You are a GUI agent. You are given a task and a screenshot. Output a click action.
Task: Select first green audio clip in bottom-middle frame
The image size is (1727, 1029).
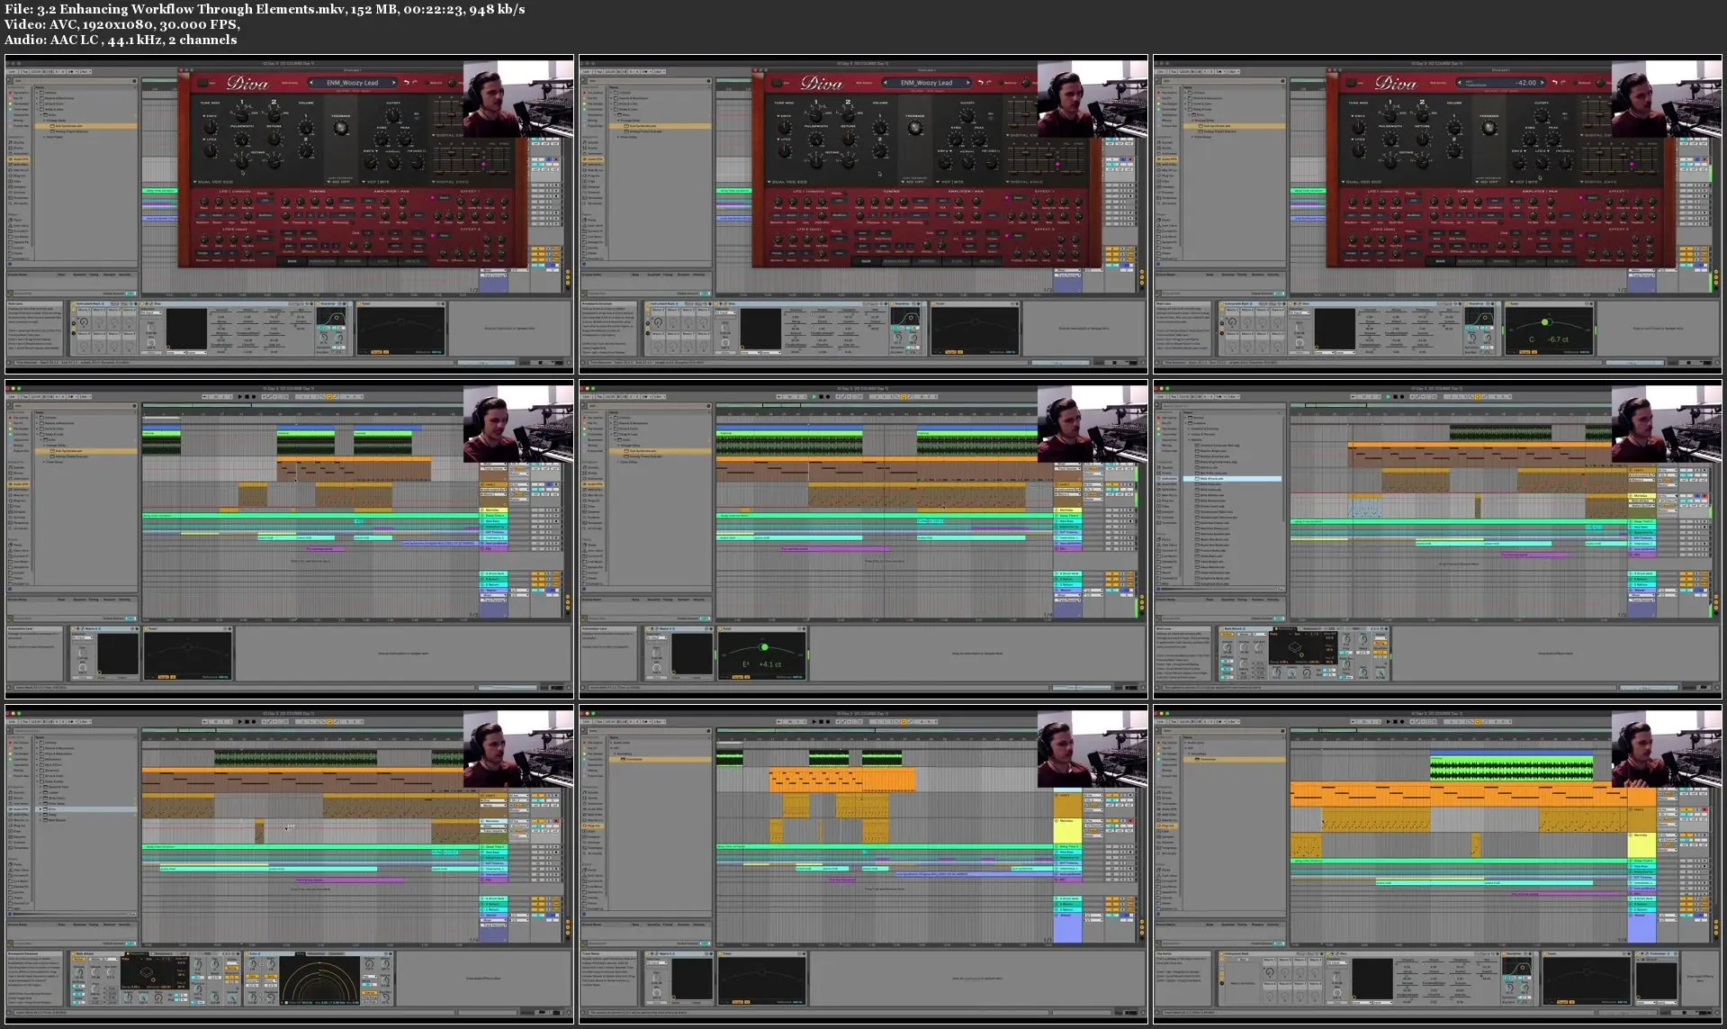tap(730, 758)
